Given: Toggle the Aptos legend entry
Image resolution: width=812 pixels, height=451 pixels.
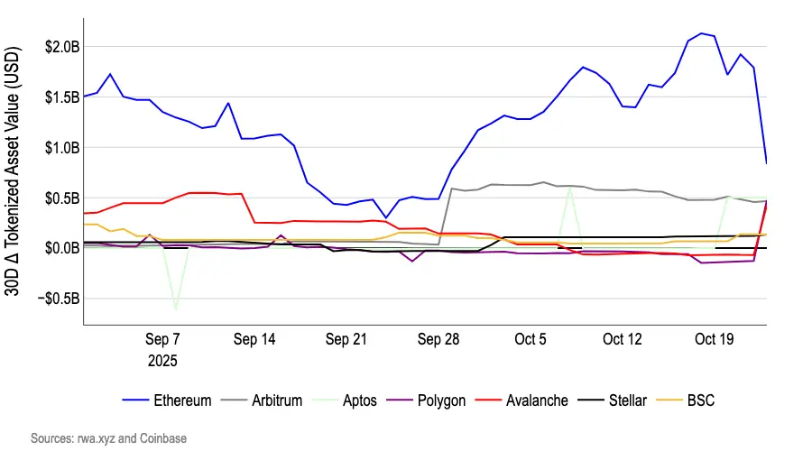Looking at the screenshot, I should [345, 400].
